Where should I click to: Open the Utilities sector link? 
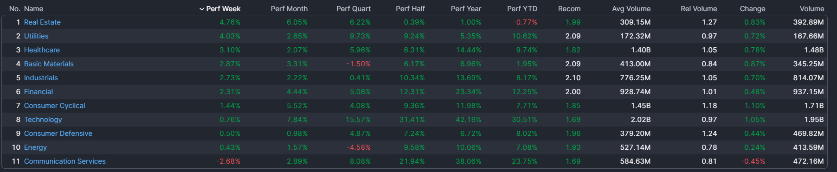click(x=36, y=36)
